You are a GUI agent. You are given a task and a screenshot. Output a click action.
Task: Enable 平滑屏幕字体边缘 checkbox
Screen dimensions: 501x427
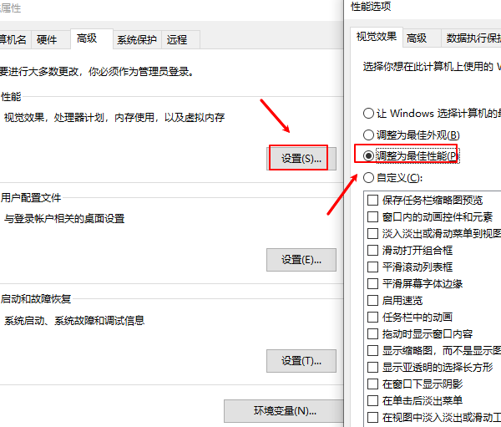(x=372, y=283)
